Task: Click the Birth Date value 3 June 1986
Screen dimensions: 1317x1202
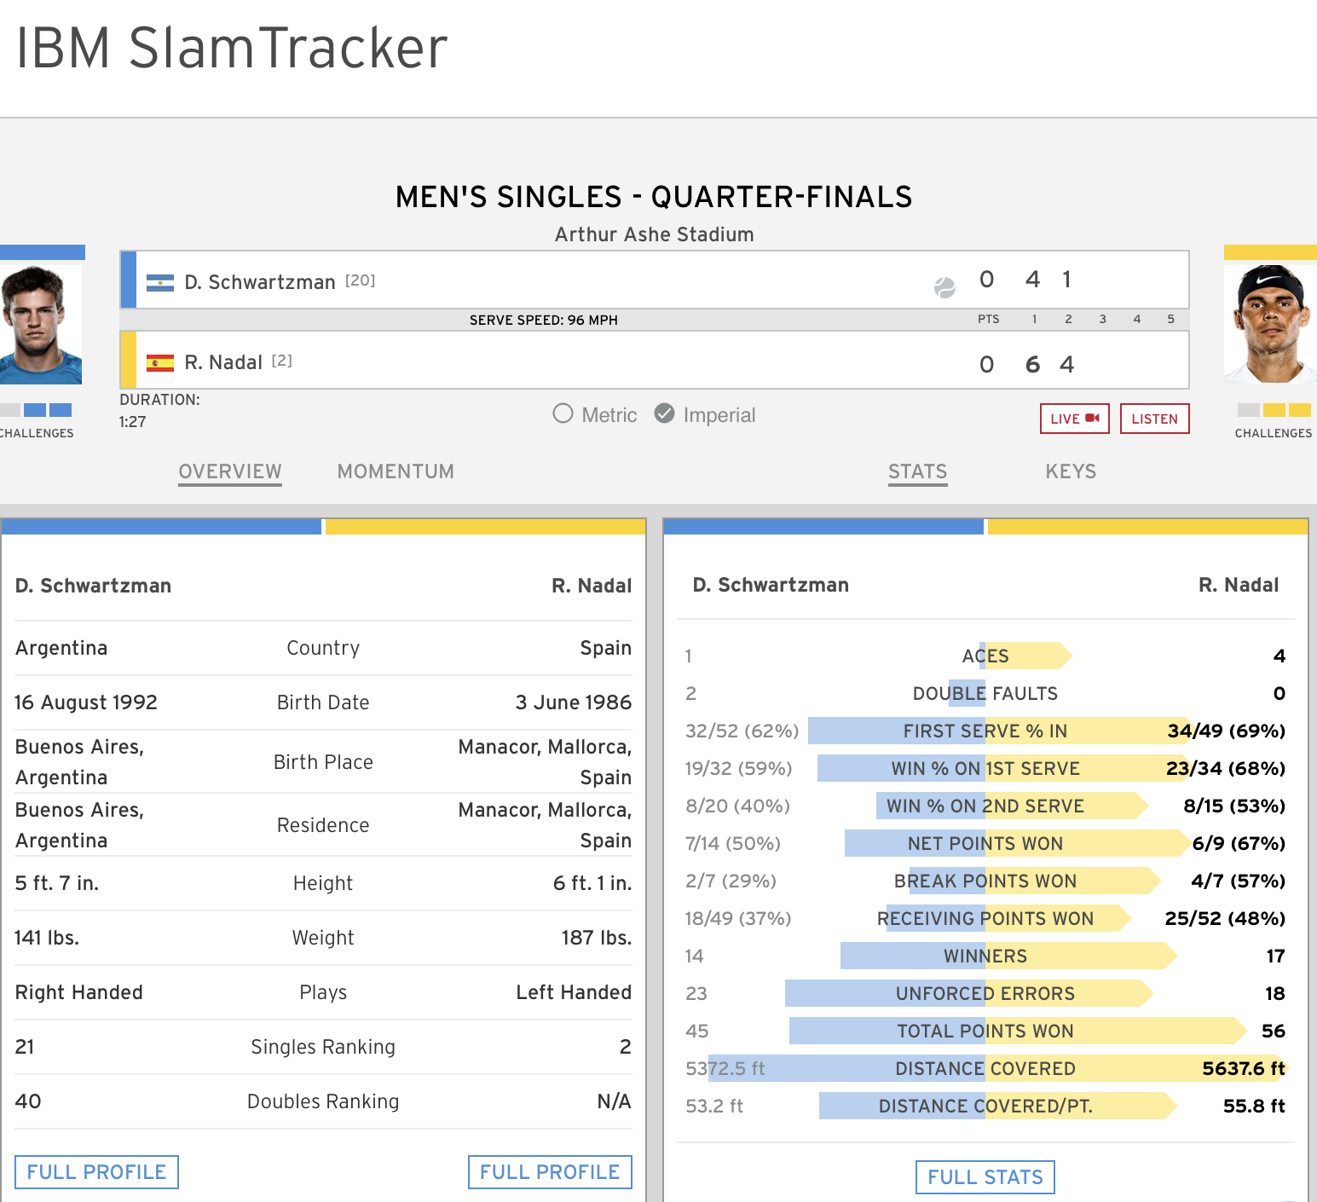Action: pos(574,702)
